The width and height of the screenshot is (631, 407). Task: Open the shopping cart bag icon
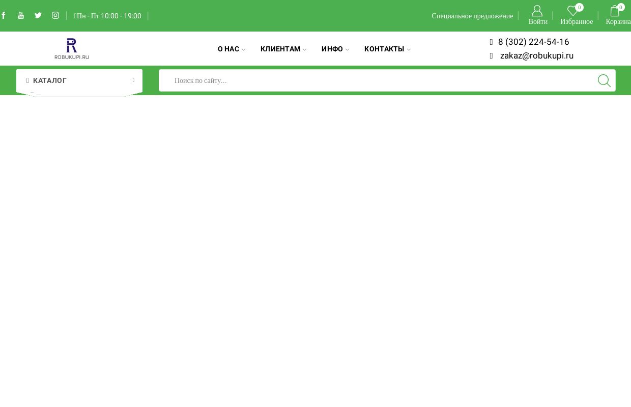[615, 11]
